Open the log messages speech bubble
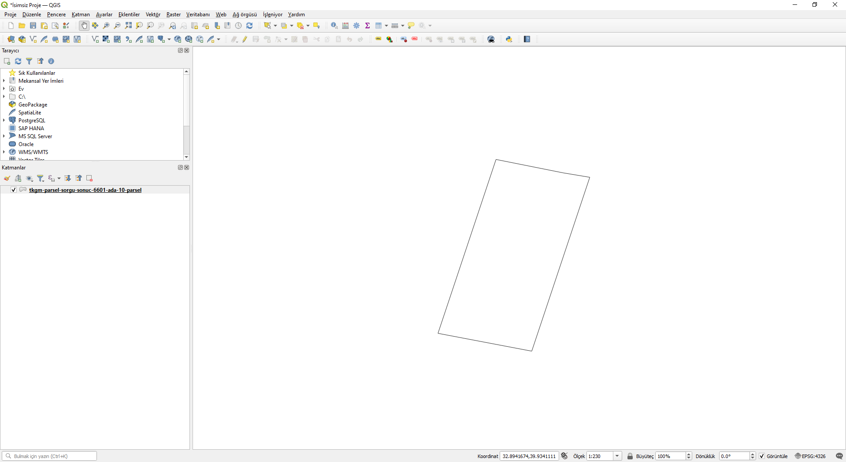The height and width of the screenshot is (462, 846). [839, 456]
